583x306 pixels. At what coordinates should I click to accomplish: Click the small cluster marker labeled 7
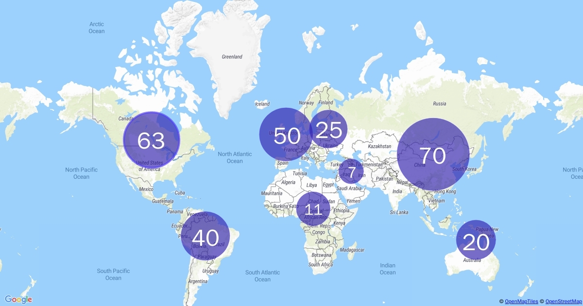pos(351,171)
